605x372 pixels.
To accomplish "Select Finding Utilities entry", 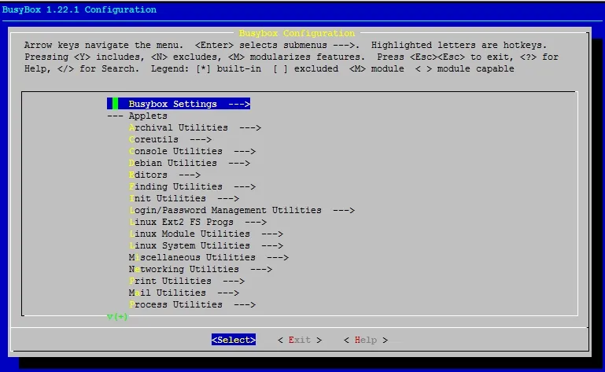I will [192, 186].
